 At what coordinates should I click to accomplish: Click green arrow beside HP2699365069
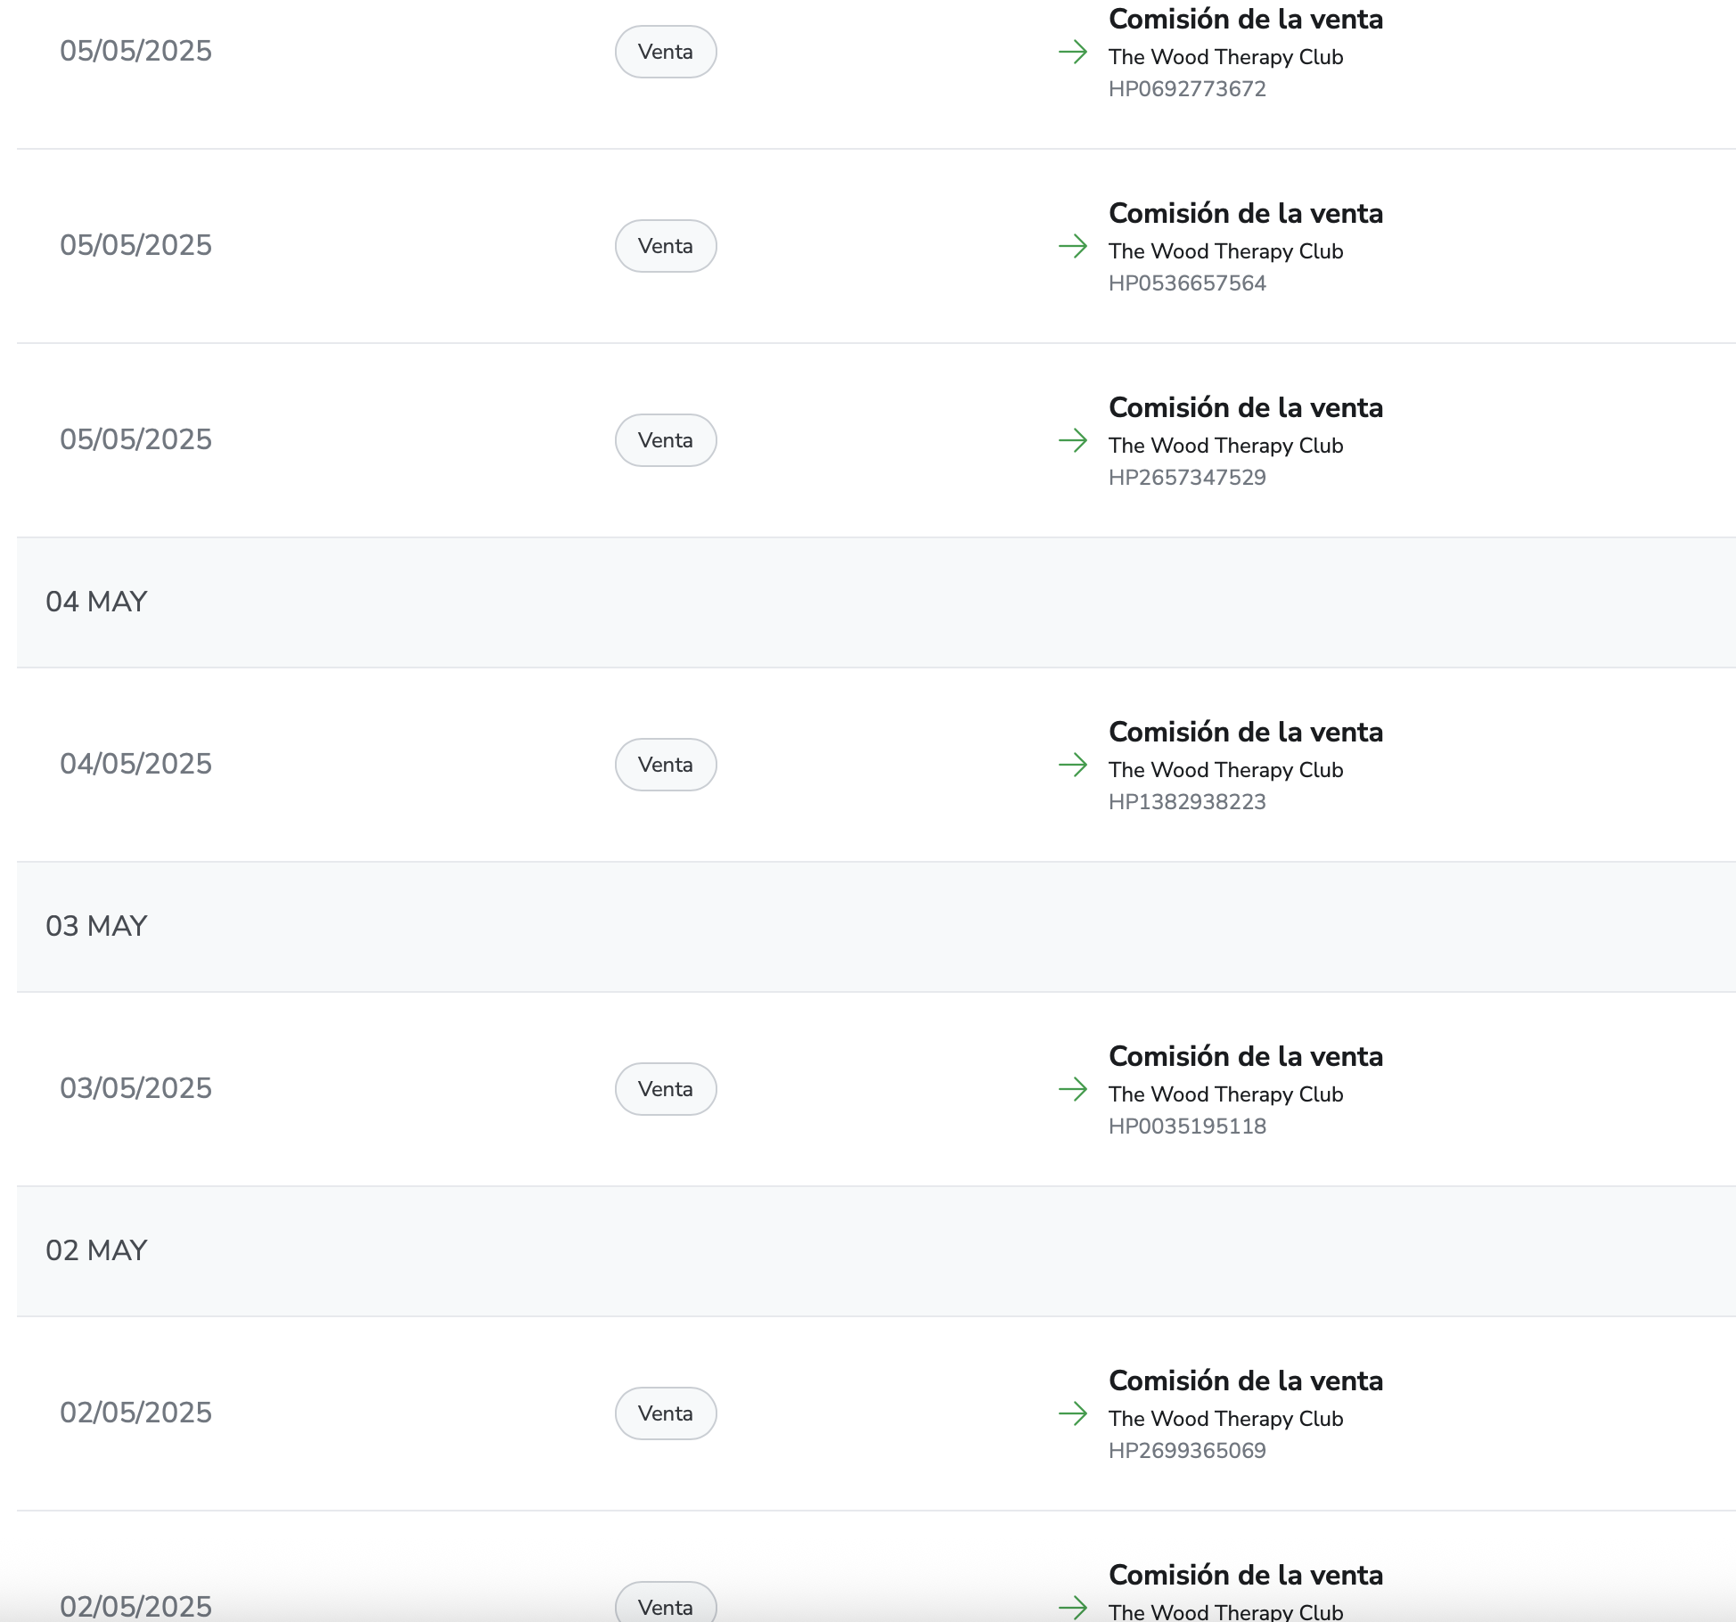pyautogui.click(x=1073, y=1413)
